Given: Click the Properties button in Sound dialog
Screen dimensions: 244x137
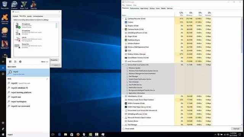Looking at the screenshot, I should (54, 60).
